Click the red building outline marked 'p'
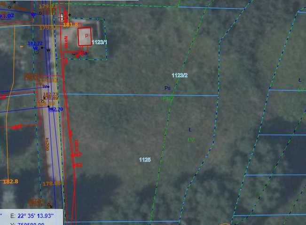306x225 pixels. (x=85, y=37)
